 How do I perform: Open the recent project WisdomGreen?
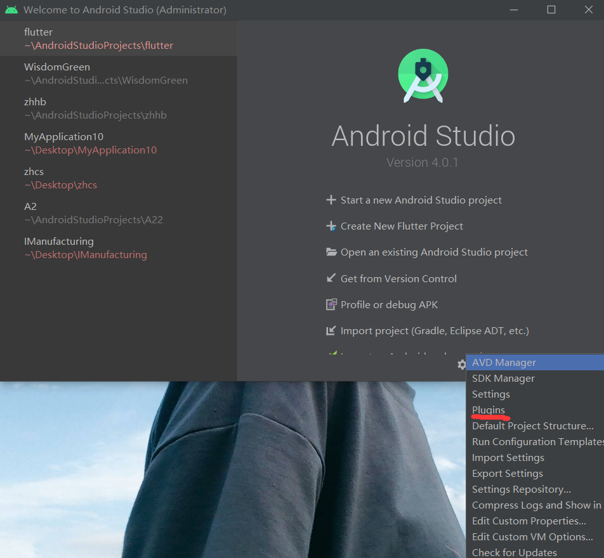tap(119, 74)
